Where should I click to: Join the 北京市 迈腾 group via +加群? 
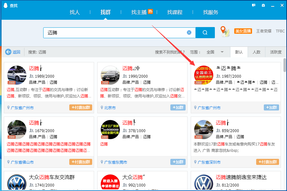[x=178, y=108]
